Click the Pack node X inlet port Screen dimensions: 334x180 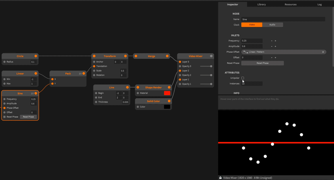[x=53, y=79]
